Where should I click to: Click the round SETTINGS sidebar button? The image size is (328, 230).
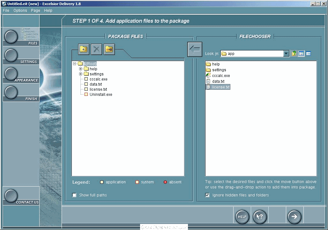click(11, 55)
